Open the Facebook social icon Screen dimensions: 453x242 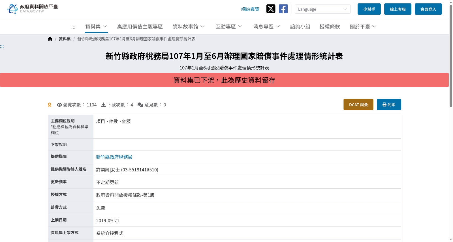283,9
